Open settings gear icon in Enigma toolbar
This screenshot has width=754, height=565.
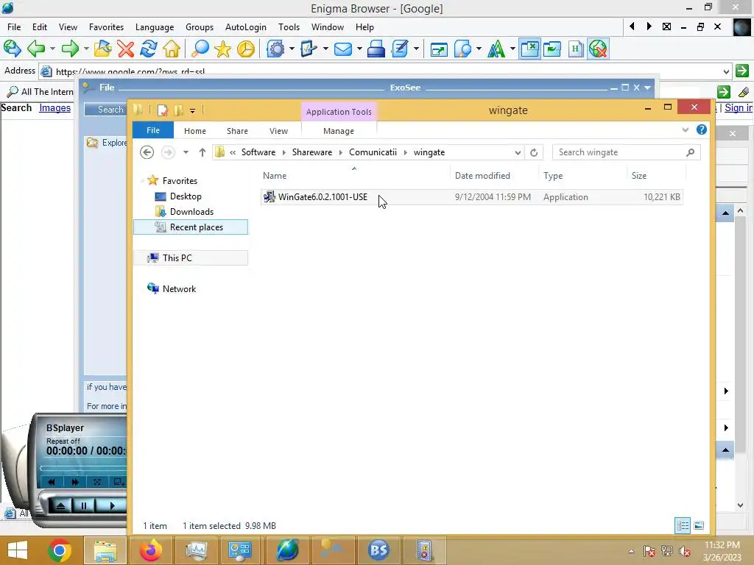(x=275, y=49)
